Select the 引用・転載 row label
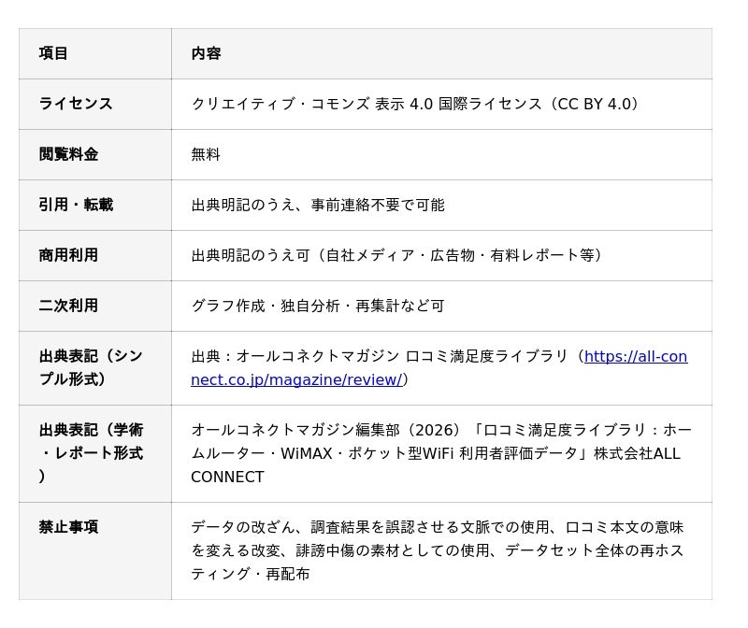Screen dimensions: 748x628 pos(76,205)
